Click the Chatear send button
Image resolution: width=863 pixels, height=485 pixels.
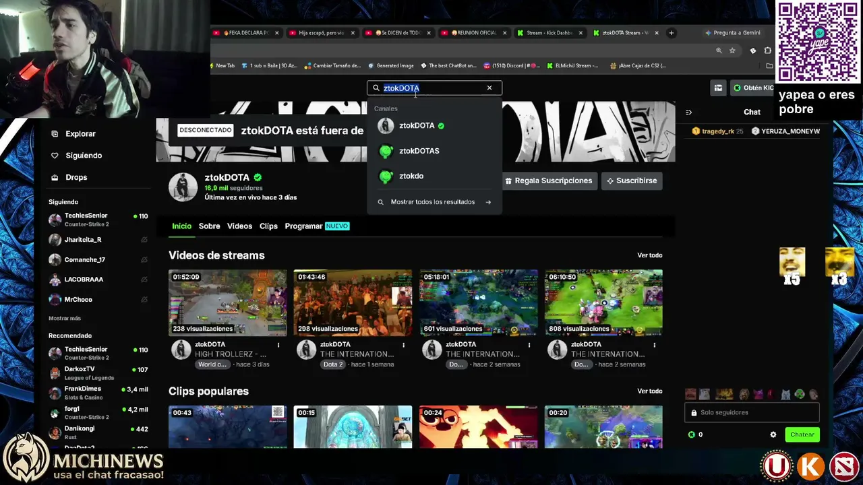tap(802, 434)
